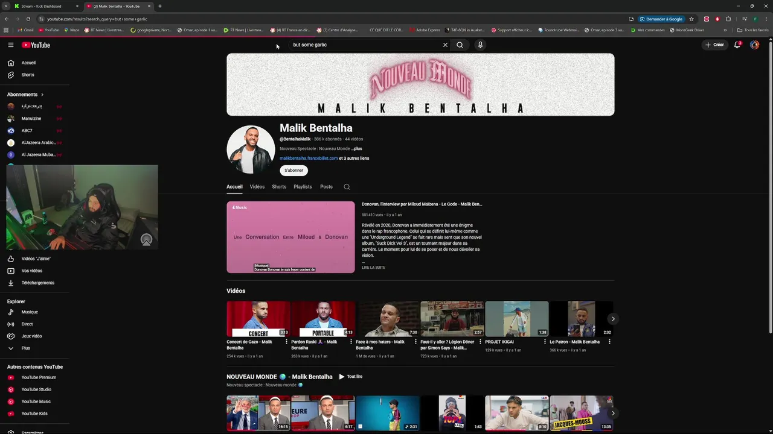Open more options for Pardon Raski video
Viewport: 773px width, 434px height.
pyautogui.click(x=351, y=342)
